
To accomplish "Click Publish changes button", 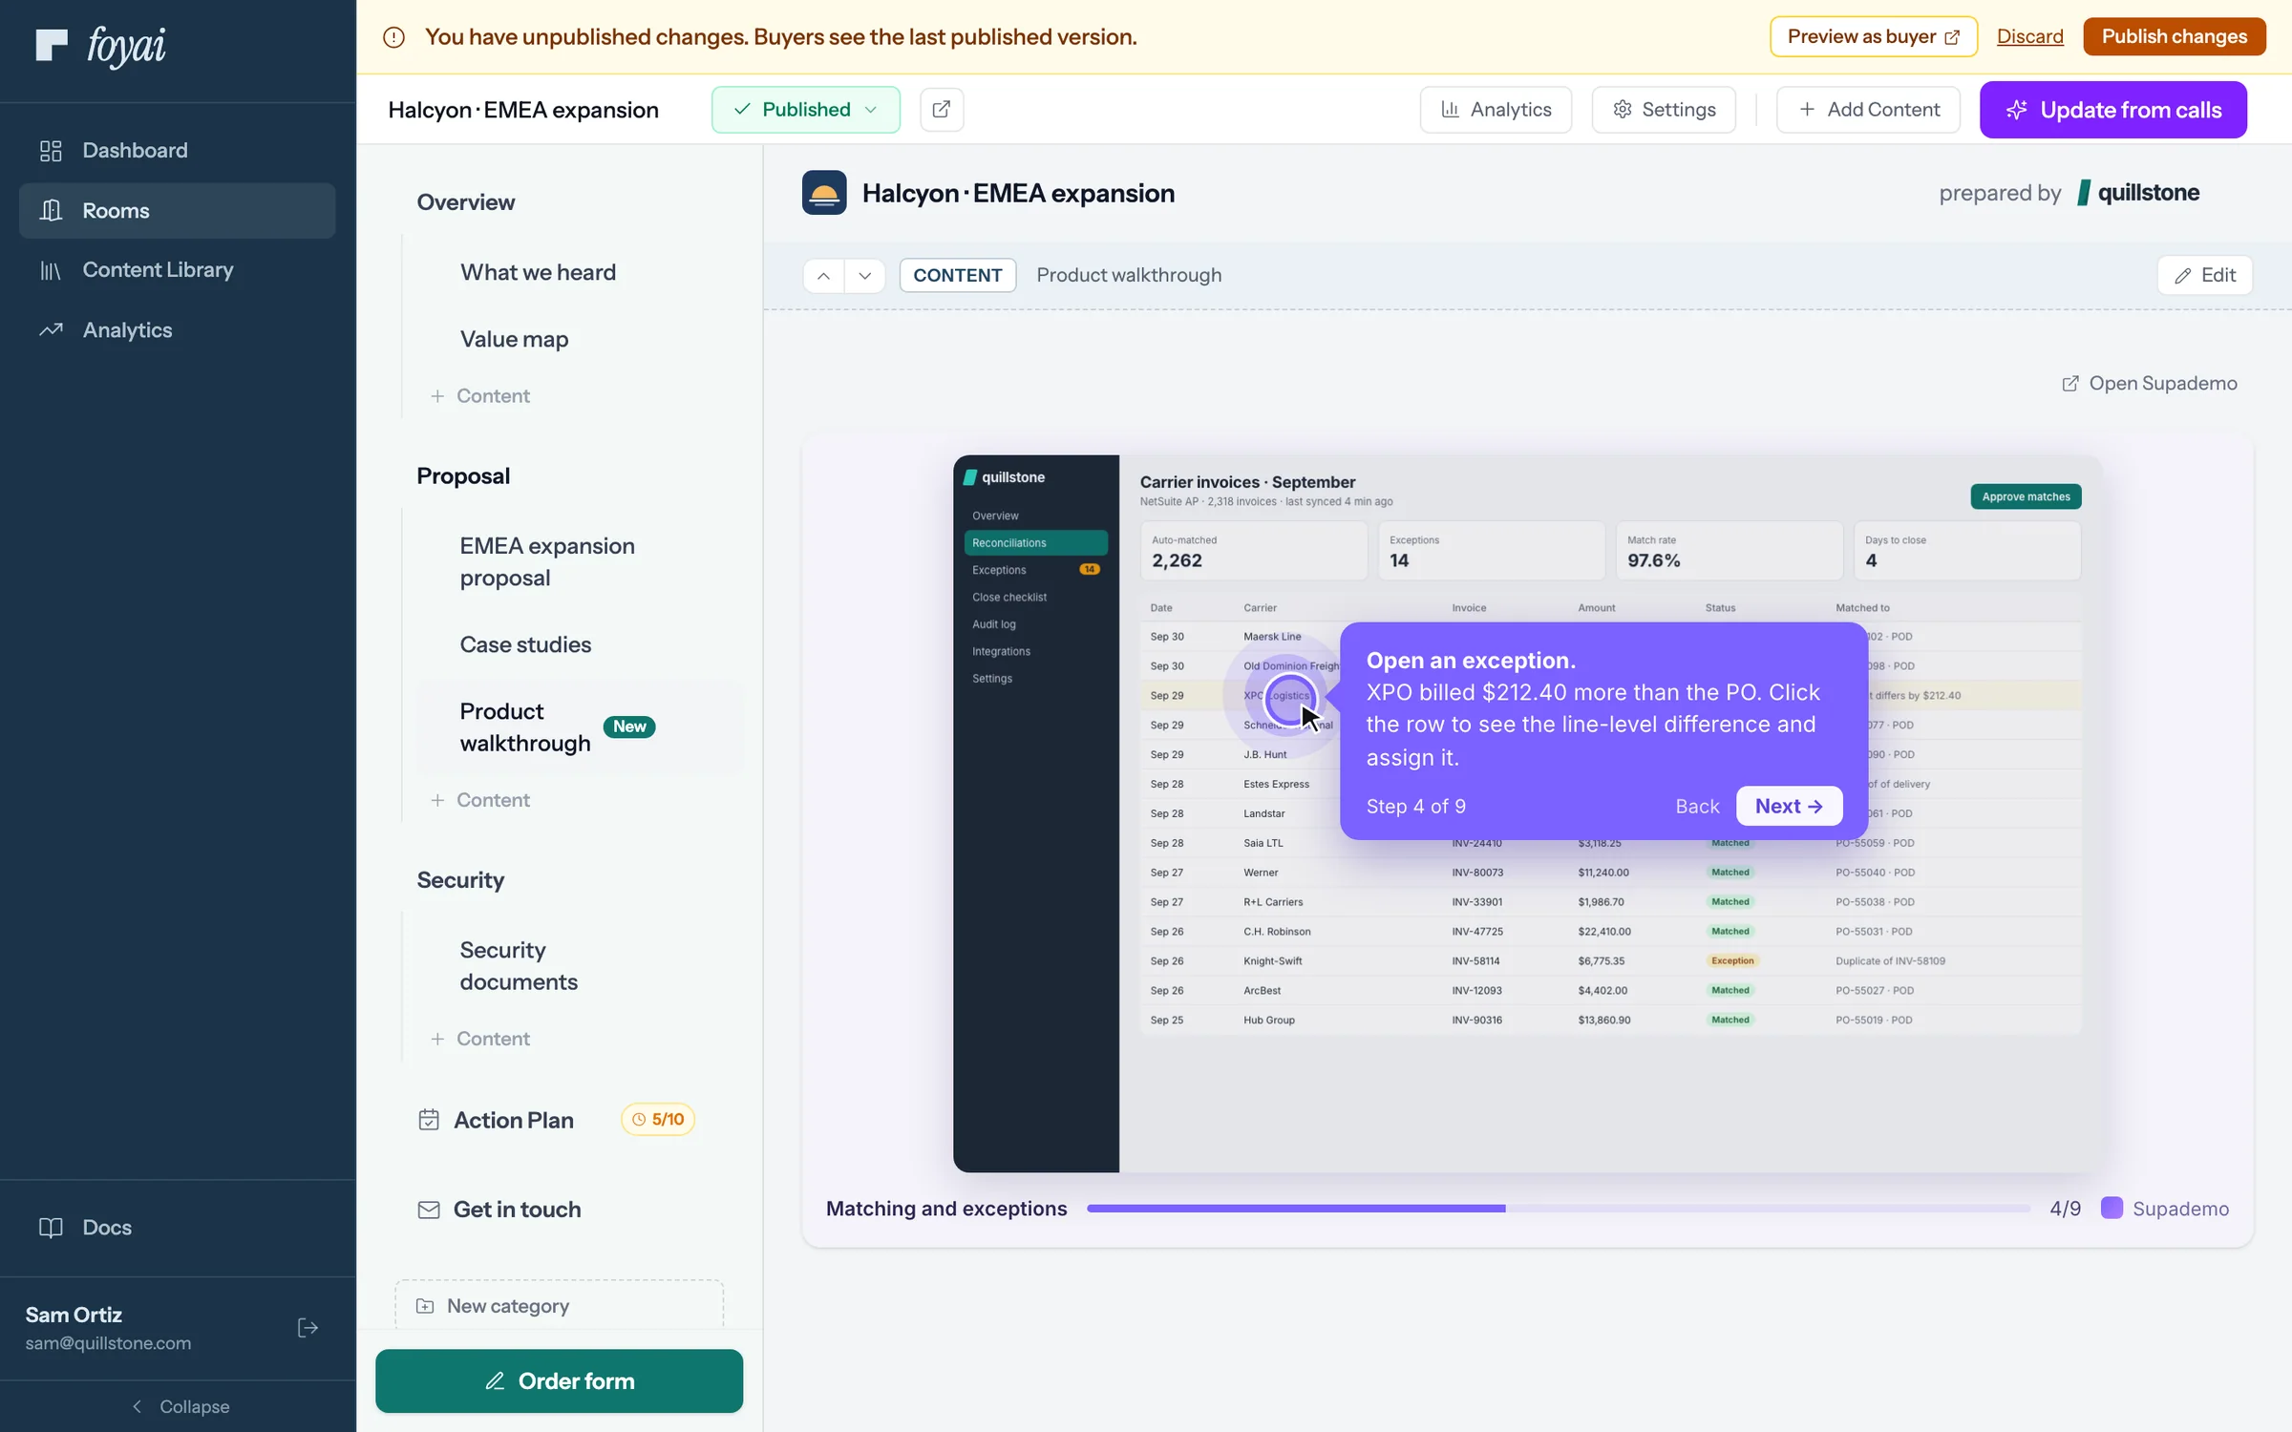I will [x=2174, y=37].
